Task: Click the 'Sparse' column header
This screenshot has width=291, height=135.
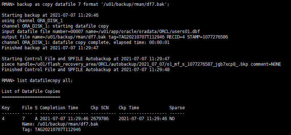Action: [x=177, y=108]
